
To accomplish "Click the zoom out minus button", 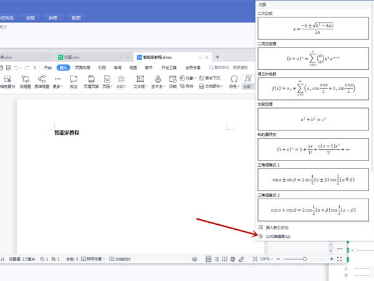I will coord(278,259).
